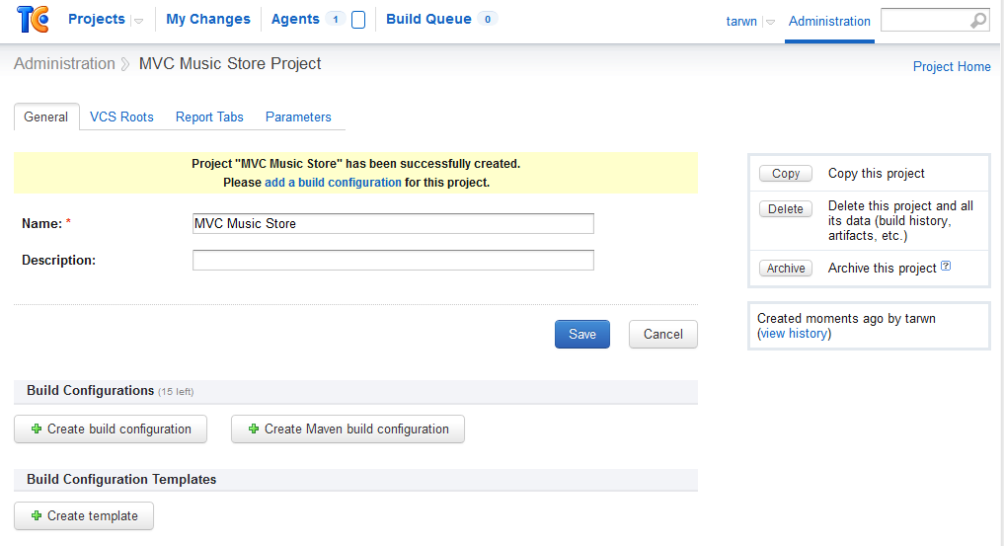
Task: Open the view history link
Action: coord(794,334)
